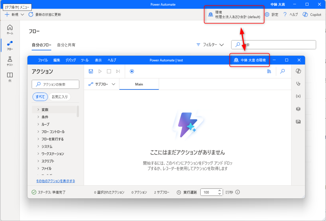Image resolution: width=326 pixels, height=221 pixels.
Task: Open the ファイル menu
Action: click(43, 60)
